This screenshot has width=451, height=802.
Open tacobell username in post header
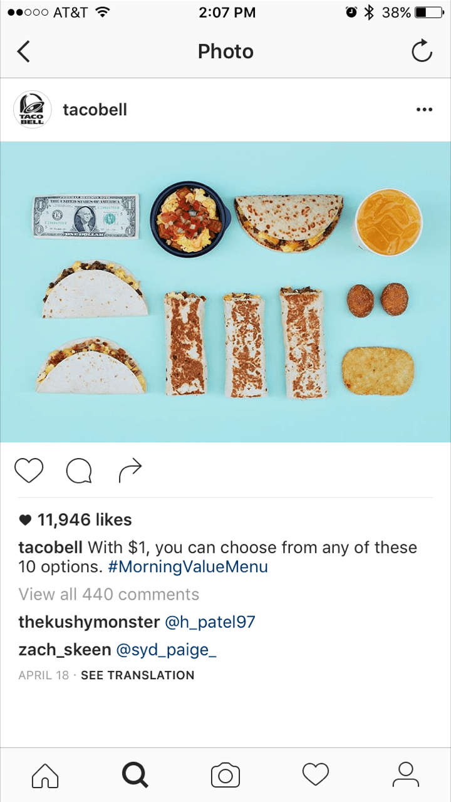(x=95, y=110)
